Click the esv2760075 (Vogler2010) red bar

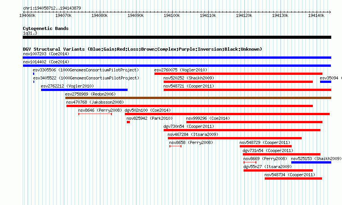tap(238, 74)
